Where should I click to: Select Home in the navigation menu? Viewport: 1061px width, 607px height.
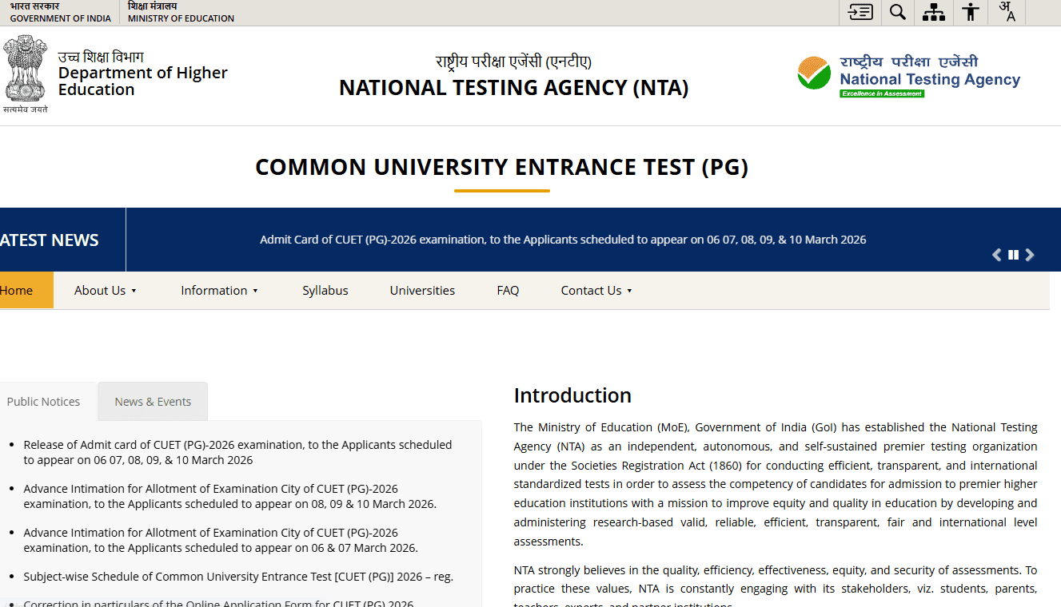[x=14, y=290]
